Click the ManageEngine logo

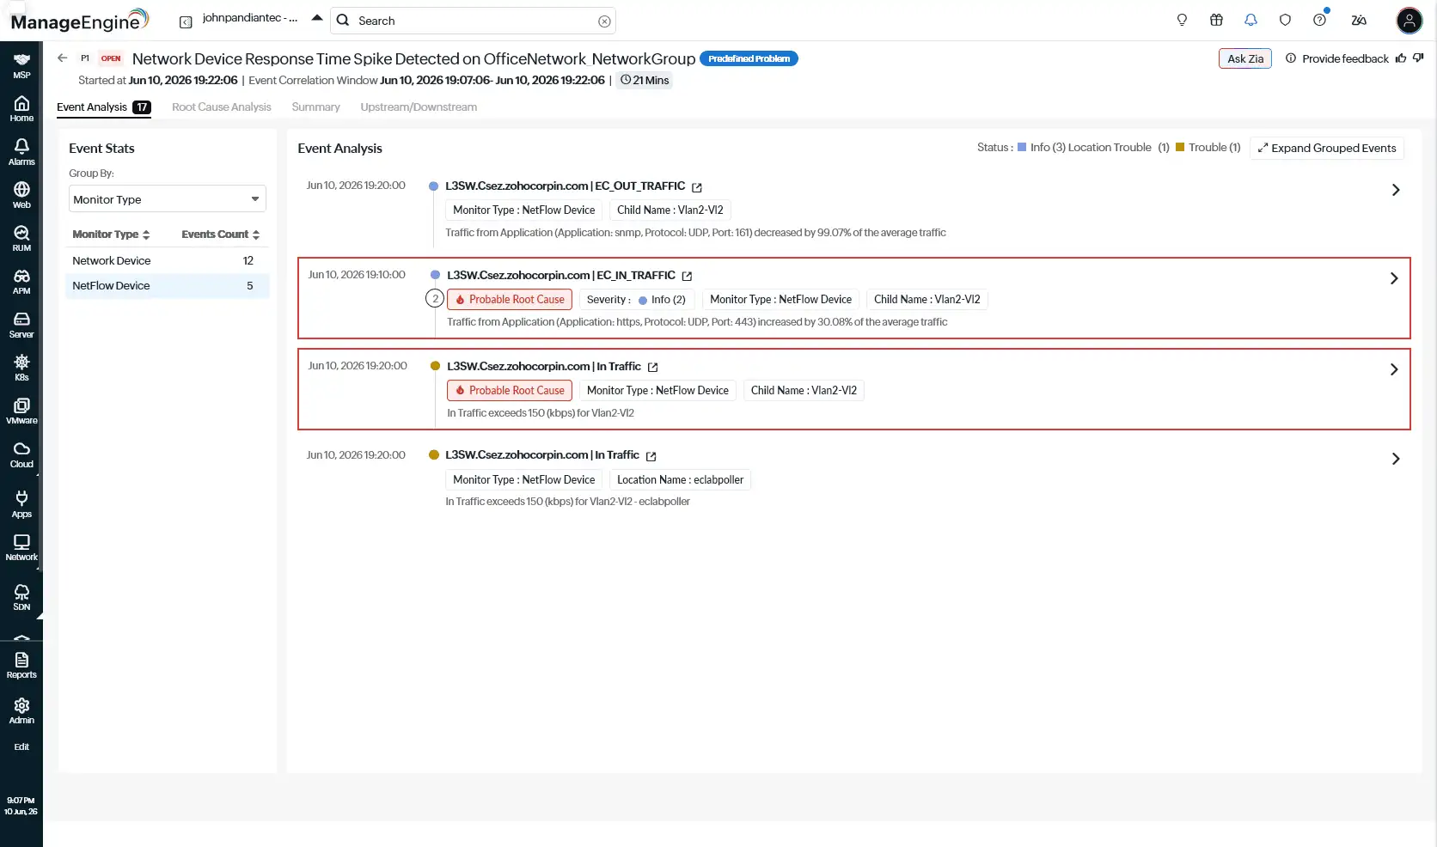79,20
